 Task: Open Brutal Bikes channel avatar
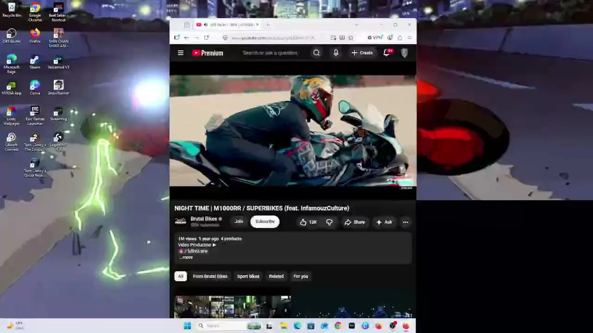click(180, 222)
